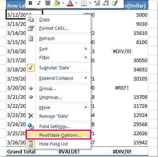Image resolution: width=158 pixels, height=157 pixels.
Task: Click the Hide Field List icon
Action: [31, 144]
